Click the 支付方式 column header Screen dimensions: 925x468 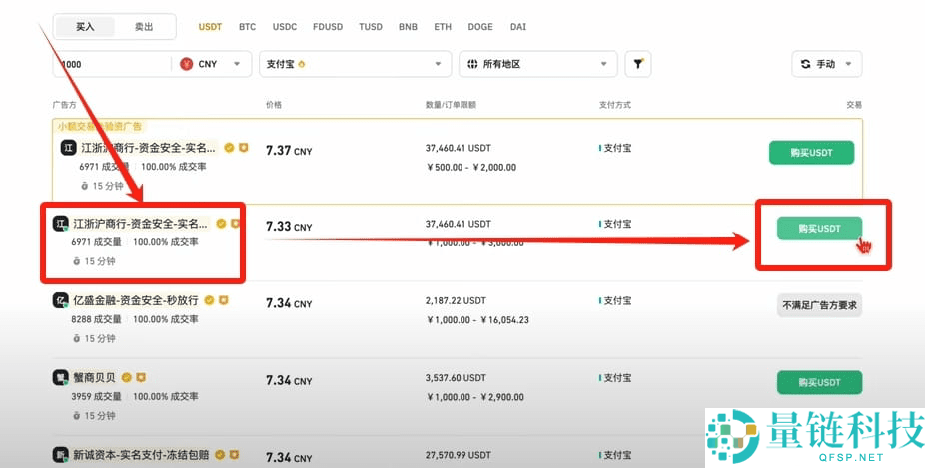[x=615, y=105]
